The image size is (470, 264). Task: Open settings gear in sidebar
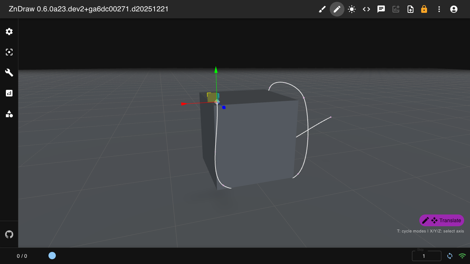coord(9,32)
